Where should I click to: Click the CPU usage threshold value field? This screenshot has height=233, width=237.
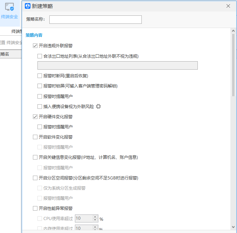pyautogui.click(x=84, y=218)
